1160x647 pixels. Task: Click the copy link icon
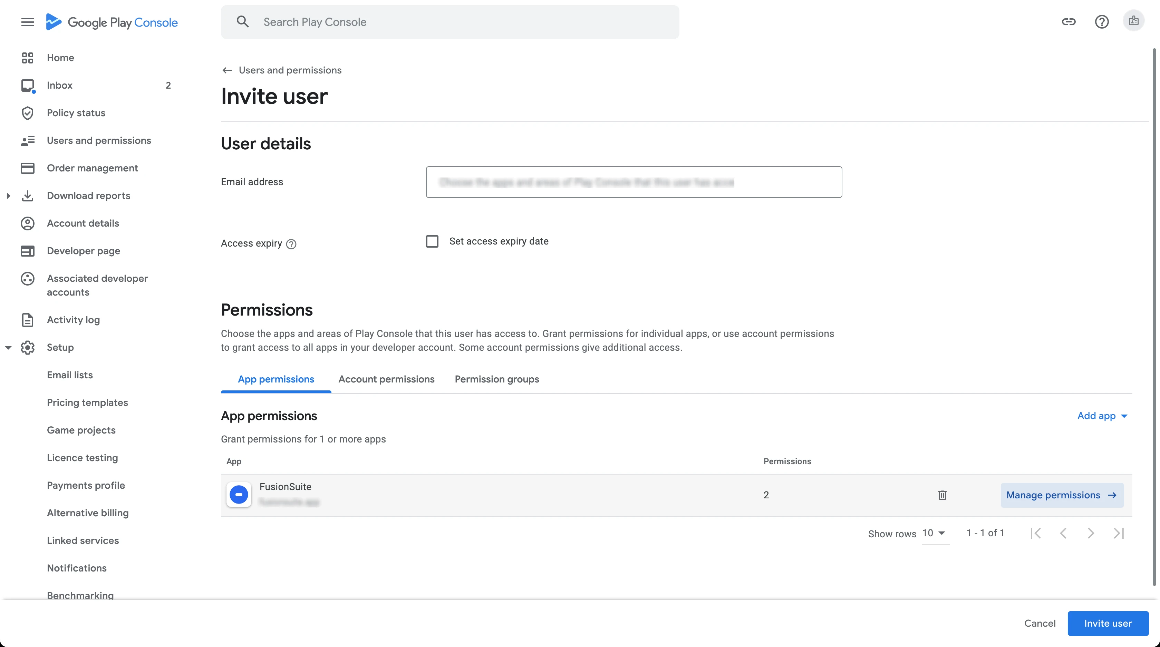(x=1069, y=22)
